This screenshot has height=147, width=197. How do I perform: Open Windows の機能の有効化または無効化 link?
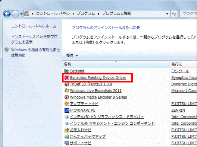pyautogui.click(x=35, y=52)
